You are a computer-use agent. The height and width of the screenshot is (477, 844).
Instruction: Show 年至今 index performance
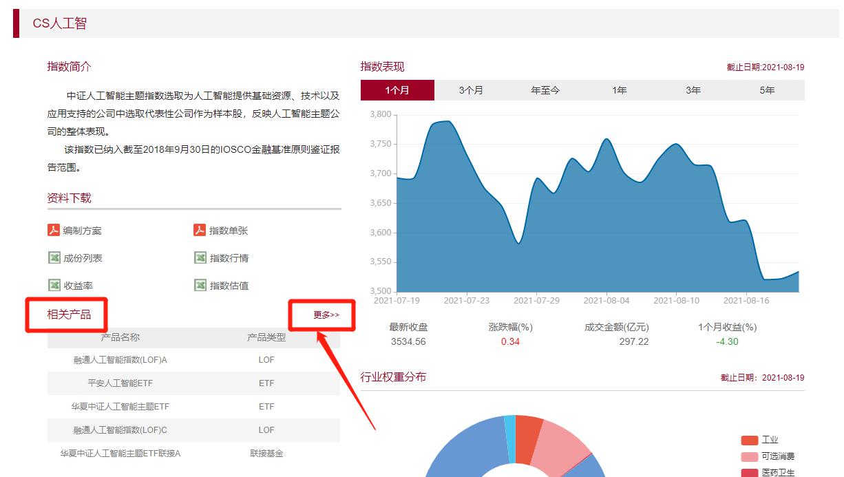pyautogui.click(x=545, y=90)
